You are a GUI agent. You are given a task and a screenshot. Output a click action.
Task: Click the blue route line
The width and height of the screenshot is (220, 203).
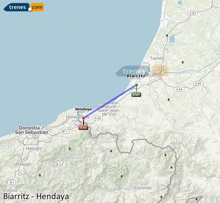110,101
